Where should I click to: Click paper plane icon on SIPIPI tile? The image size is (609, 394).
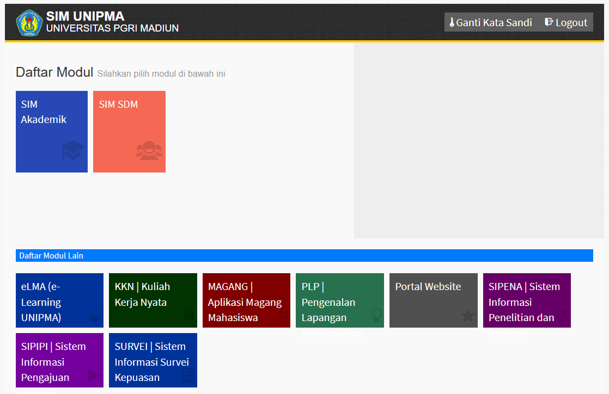(x=94, y=375)
